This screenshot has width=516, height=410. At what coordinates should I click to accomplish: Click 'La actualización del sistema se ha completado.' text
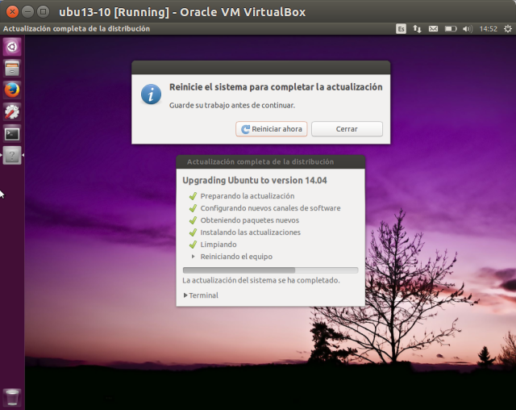261,281
